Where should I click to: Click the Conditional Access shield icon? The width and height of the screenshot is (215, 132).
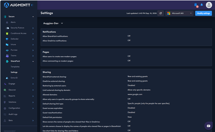pyautogui.click(x=7, y=33)
